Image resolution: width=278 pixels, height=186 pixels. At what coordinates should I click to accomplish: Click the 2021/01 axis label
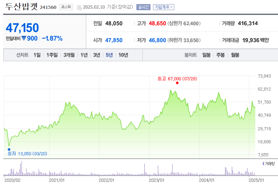57,180
